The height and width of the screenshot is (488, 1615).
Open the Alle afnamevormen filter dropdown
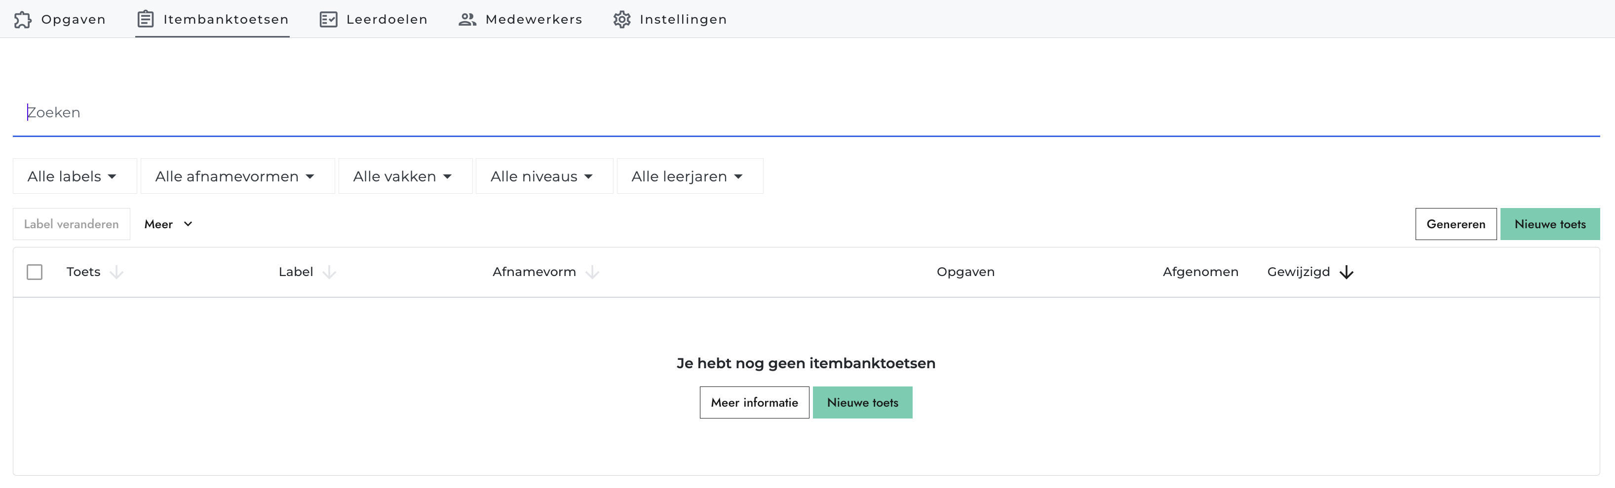pos(237,176)
